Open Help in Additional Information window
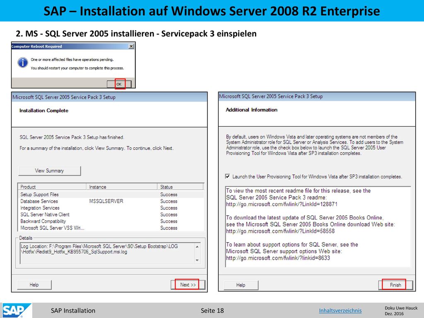This screenshot has height=318, width=424. click(241, 285)
